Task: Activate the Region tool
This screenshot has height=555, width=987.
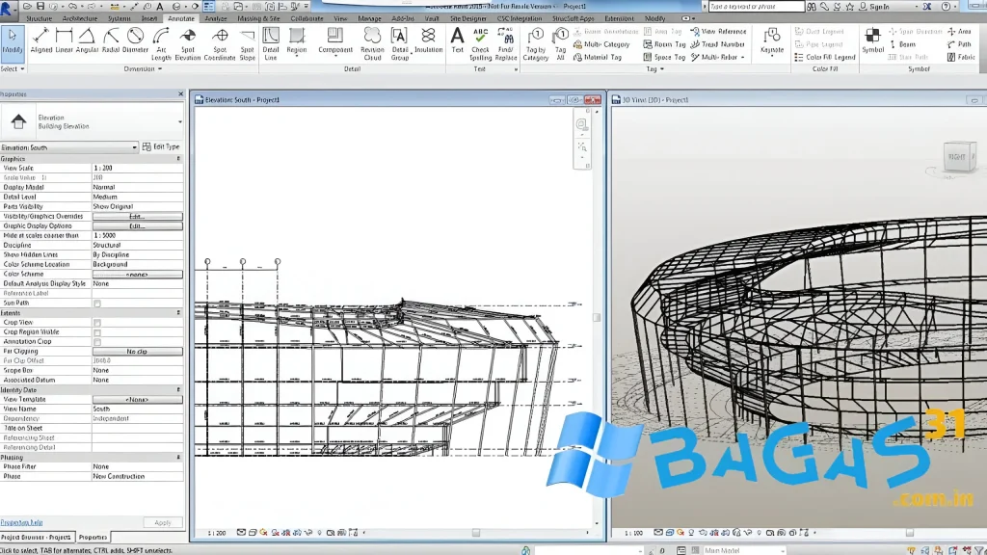Action: click(297, 42)
